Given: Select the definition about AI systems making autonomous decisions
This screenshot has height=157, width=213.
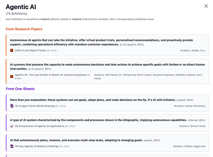Looking at the screenshot, I should pyautogui.click(x=107, y=66).
